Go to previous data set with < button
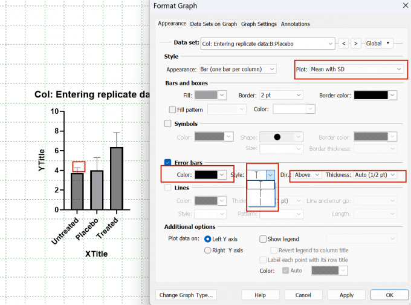 pyautogui.click(x=343, y=44)
